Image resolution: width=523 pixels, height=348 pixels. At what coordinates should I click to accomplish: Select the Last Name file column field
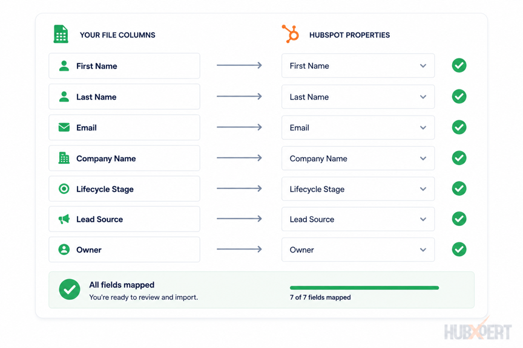click(125, 97)
